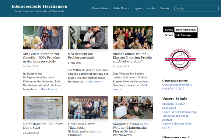Click the tagline Grund-, Haupt- und Realschule
The height and width of the screenshot is (138, 221).
(x=39, y=11)
